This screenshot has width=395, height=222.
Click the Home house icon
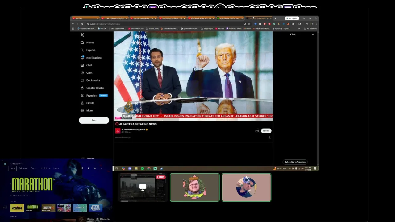point(82,43)
